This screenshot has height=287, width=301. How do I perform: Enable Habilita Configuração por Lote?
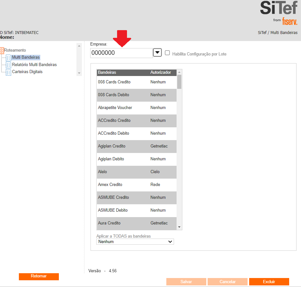[x=167, y=53]
